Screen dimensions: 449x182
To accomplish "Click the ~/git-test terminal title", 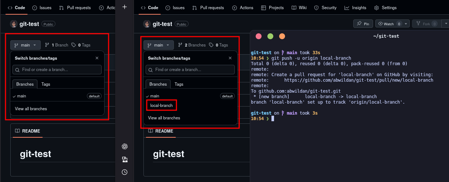I will pos(386,36).
